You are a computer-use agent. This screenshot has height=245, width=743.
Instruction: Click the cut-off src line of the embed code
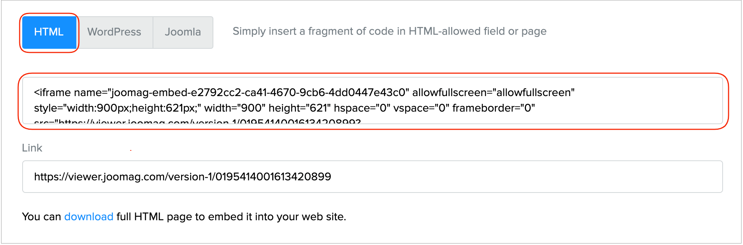pos(197,122)
